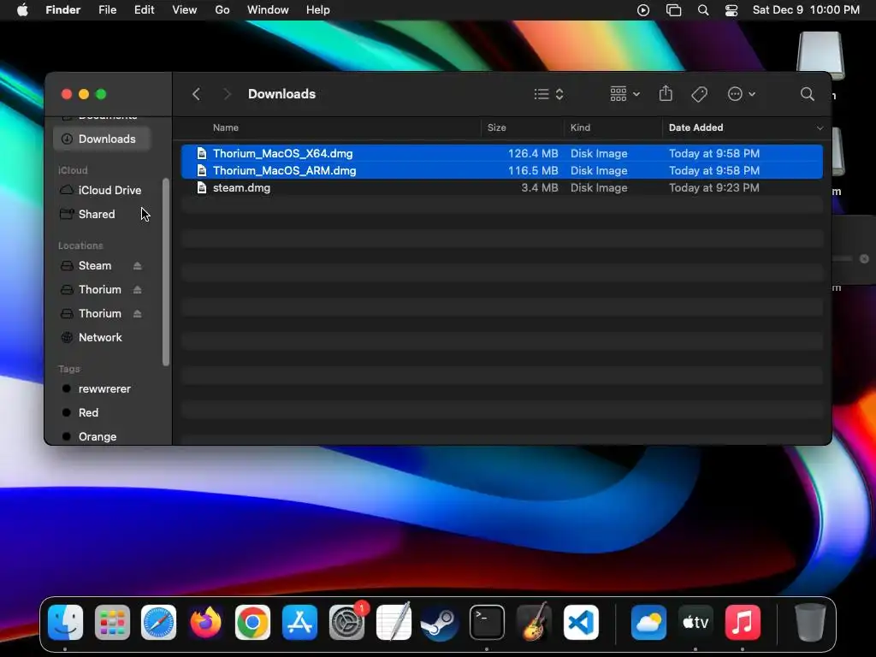Click the Finder window search icon
Image resolution: width=876 pixels, height=657 pixels.
tap(808, 94)
